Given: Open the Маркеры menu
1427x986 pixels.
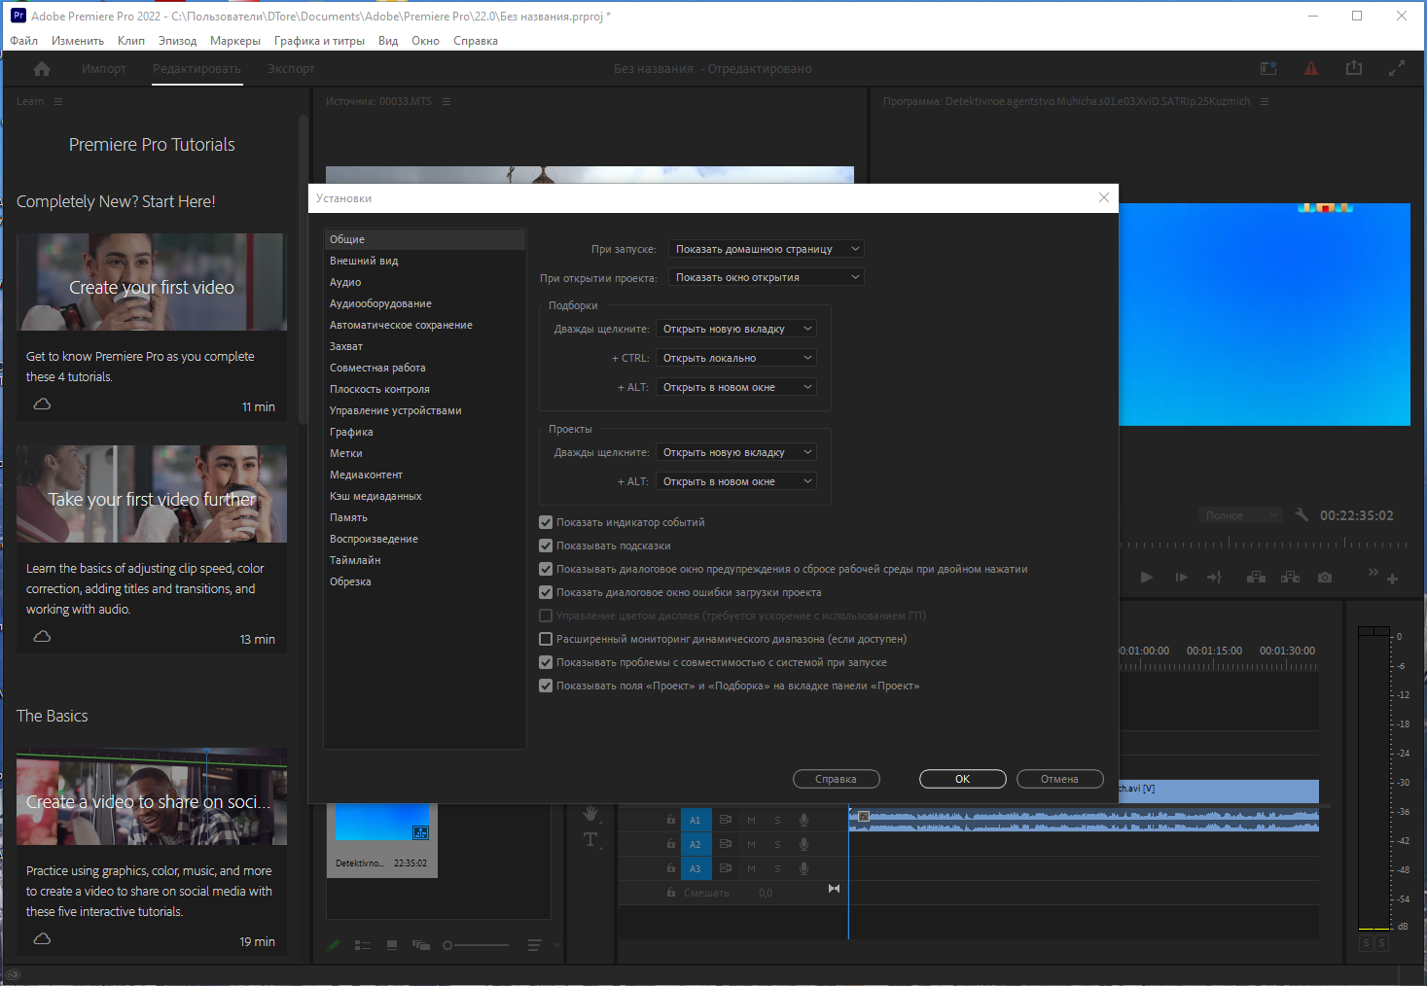Looking at the screenshot, I should [235, 41].
